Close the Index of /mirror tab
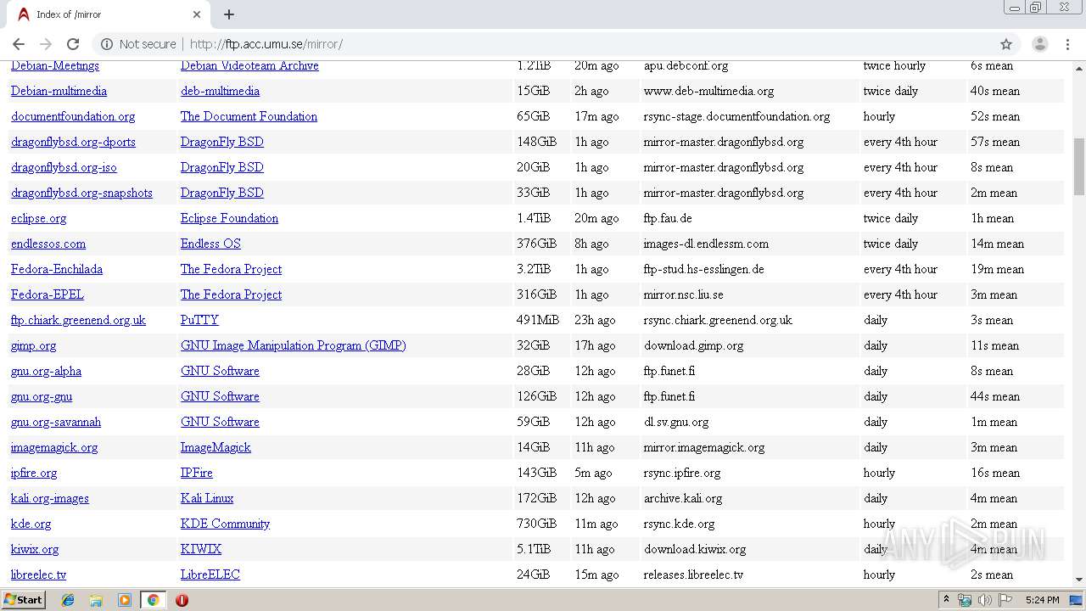This screenshot has height=611, width=1086. 197,14
